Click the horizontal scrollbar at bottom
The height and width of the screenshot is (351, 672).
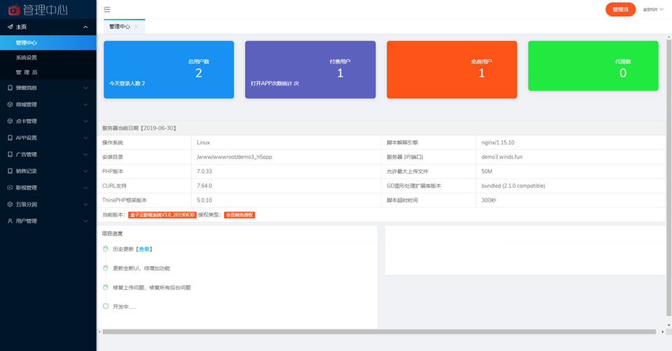pos(379,331)
